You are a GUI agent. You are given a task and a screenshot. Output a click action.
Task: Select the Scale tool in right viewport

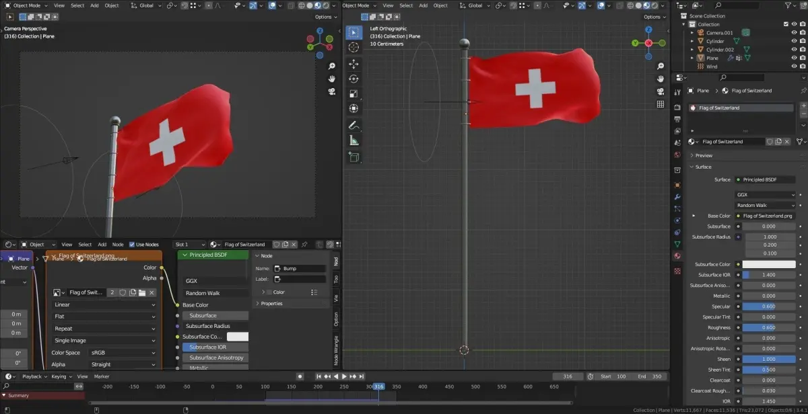(x=353, y=93)
